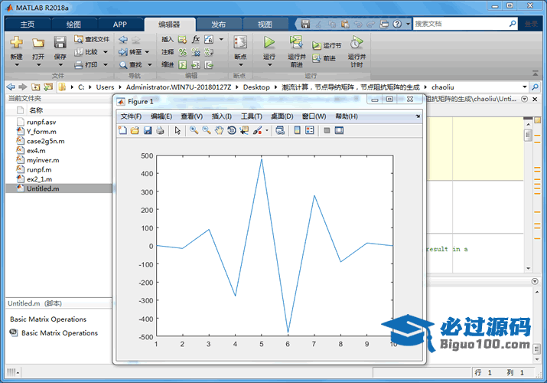The width and height of the screenshot is (547, 383).
Task: Click chaoliu folder in address path
Action: coord(443,87)
